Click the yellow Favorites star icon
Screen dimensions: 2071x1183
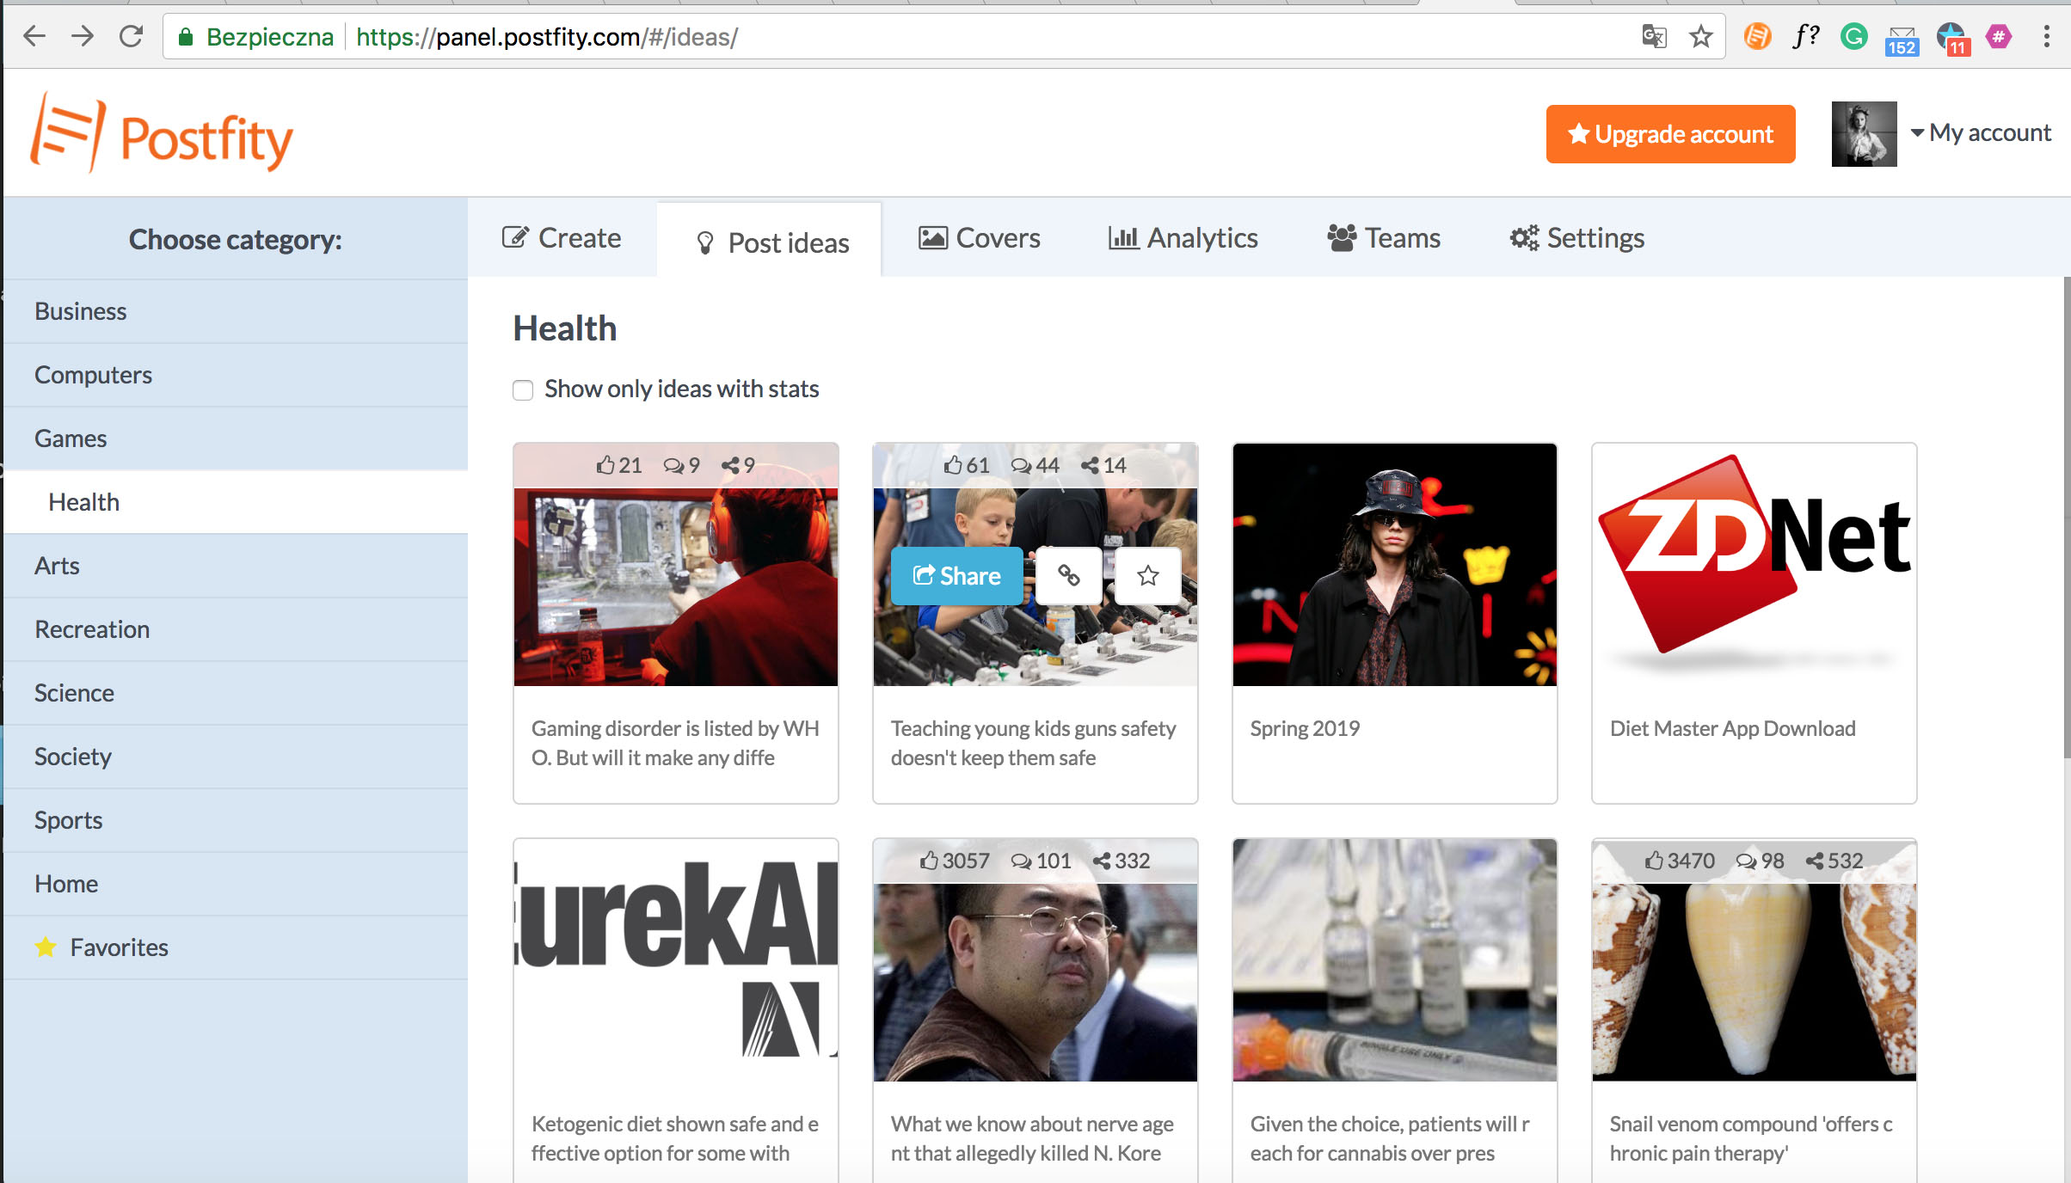point(46,947)
